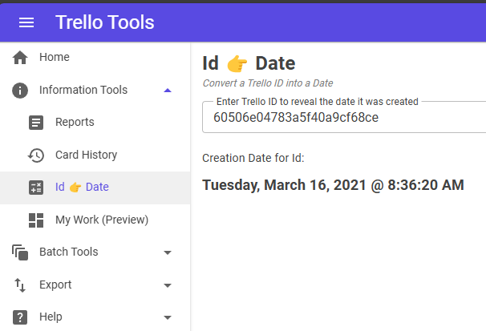This screenshot has height=331, width=486.
Task: Click the Trello Tools app title
Action: [104, 22]
